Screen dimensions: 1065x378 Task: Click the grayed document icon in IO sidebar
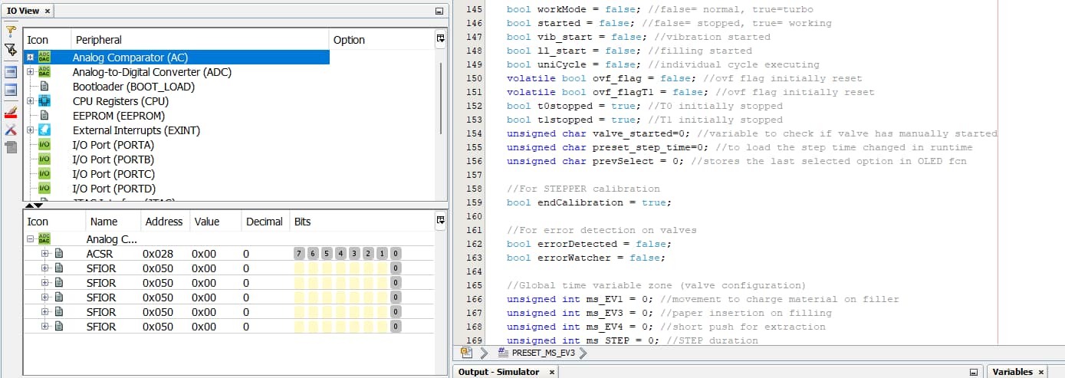[11, 147]
